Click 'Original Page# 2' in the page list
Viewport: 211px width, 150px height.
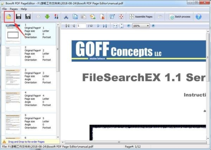34,50
